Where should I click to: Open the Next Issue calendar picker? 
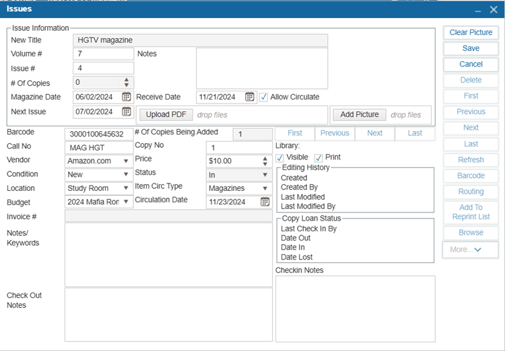point(126,112)
